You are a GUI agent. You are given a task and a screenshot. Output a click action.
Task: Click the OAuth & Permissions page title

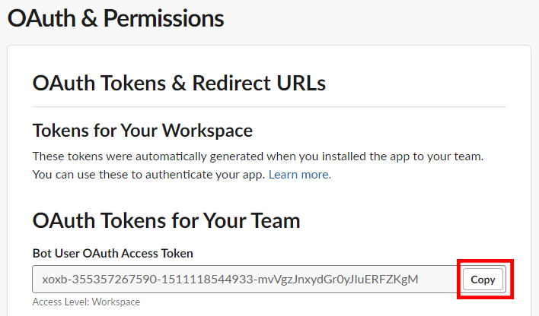click(x=116, y=18)
